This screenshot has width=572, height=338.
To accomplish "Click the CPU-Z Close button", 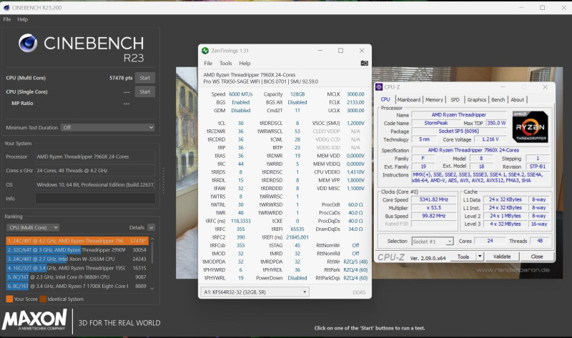I will coord(537,257).
